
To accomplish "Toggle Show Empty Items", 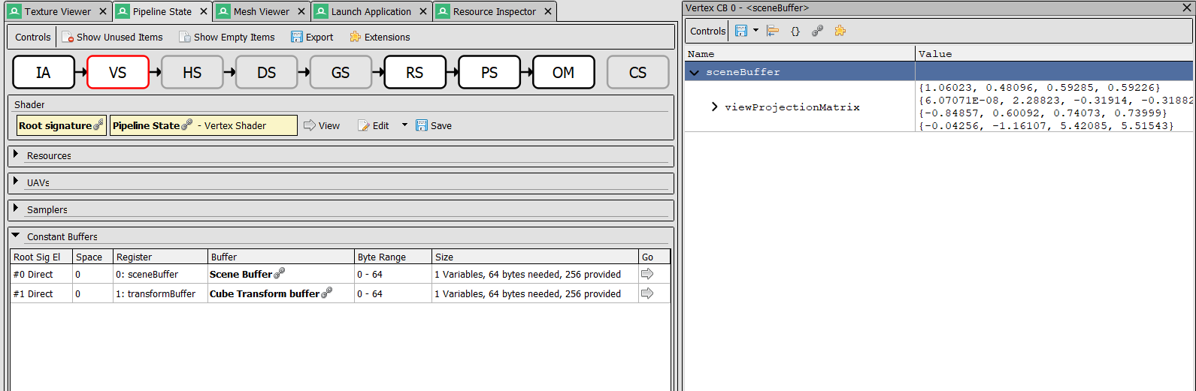I will (x=227, y=37).
